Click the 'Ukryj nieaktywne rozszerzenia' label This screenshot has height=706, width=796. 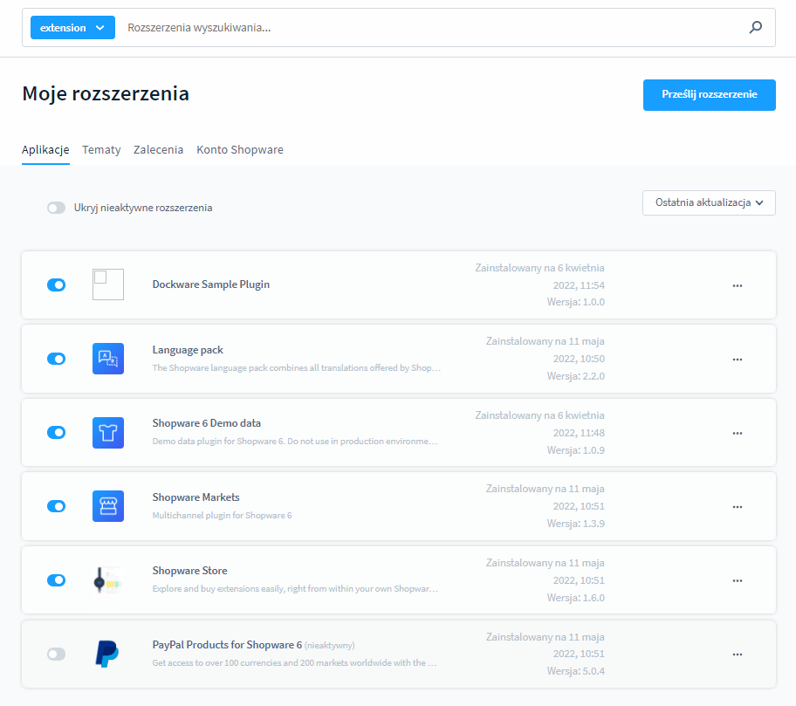coord(143,208)
